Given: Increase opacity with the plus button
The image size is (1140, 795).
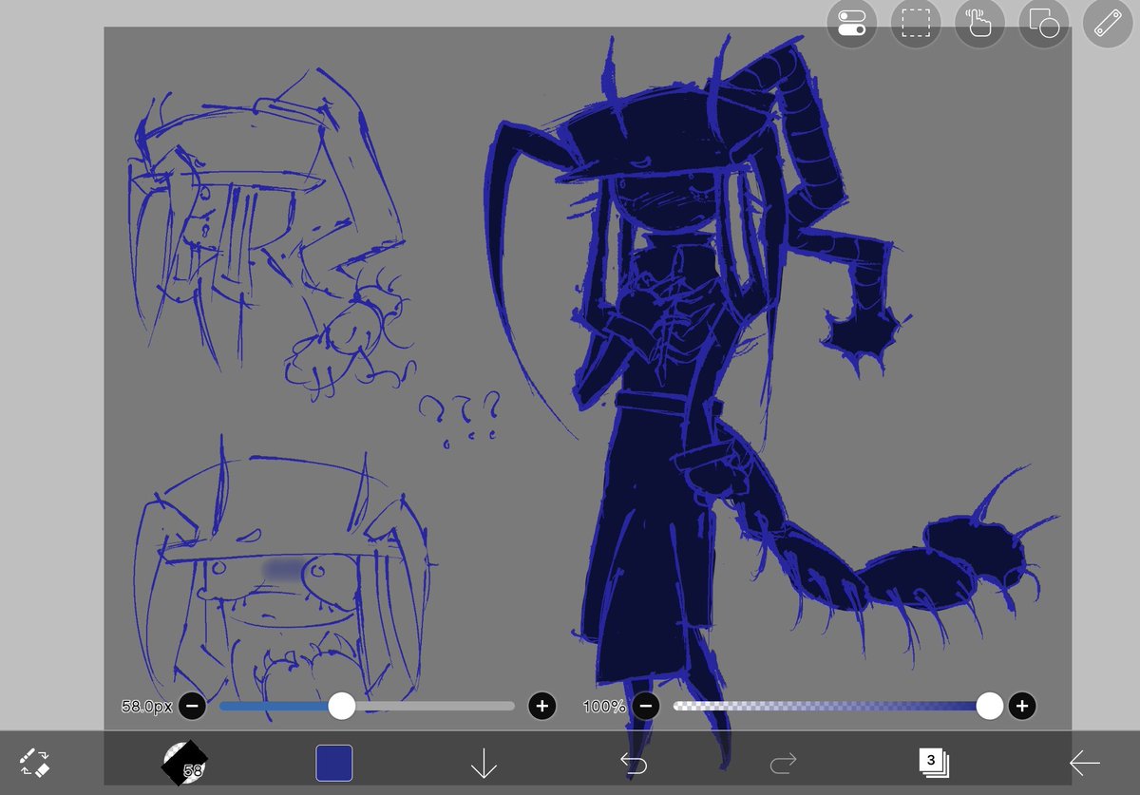Looking at the screenshot, I should 1022,706.
